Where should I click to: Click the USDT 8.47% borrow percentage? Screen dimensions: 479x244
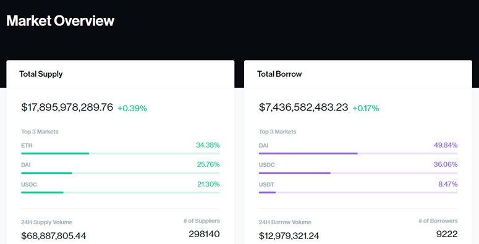click(x=448, y=184)
